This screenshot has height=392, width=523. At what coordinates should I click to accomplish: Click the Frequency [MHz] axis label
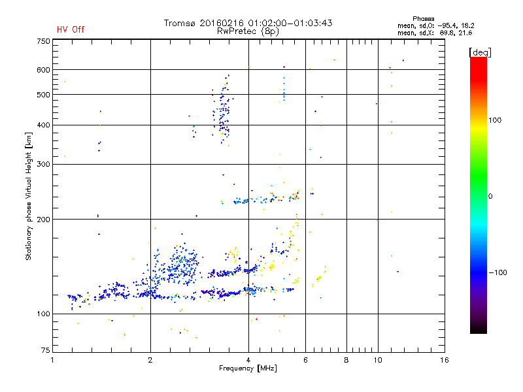coord(248,368)
